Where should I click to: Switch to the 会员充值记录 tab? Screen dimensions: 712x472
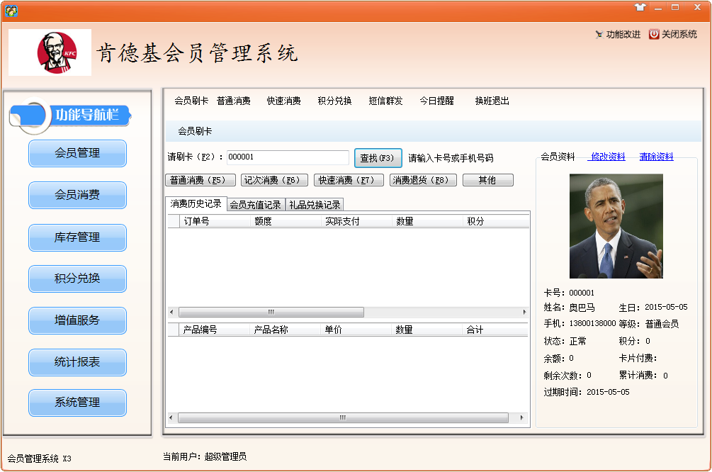[255, 205]
